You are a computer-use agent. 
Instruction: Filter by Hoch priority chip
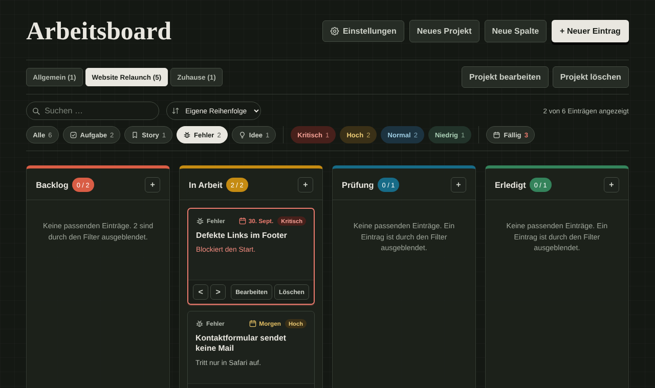(x=358, y=135)
